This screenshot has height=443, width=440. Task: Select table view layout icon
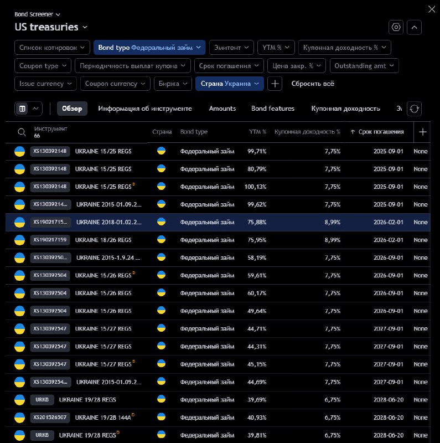click(x=22, y=109)
